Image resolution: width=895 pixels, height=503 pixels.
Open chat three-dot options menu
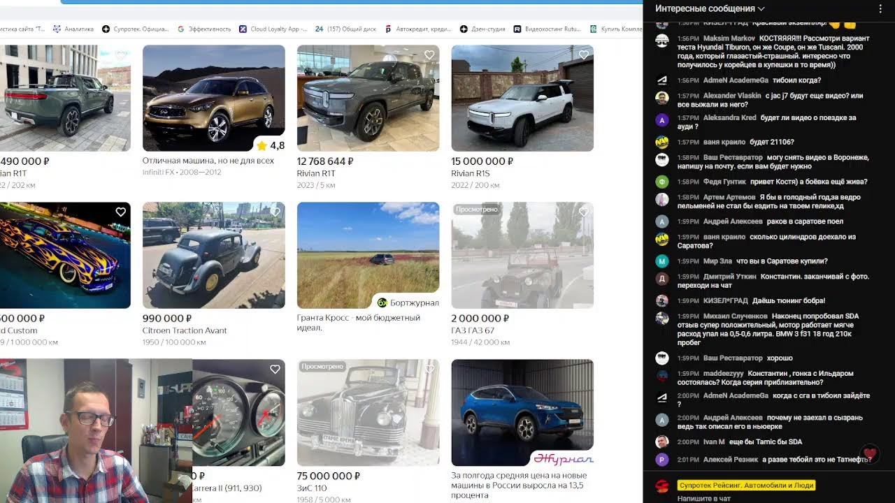[880, 9]
